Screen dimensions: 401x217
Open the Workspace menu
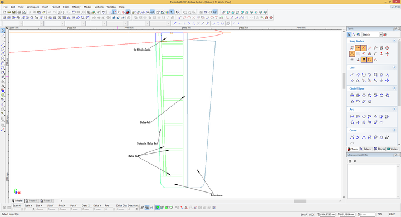coord(33,7)
